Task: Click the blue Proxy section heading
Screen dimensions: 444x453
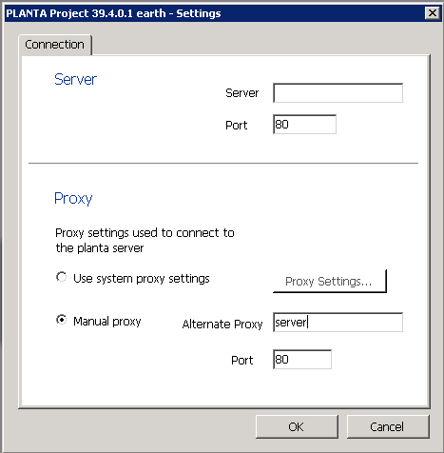Action: [x=73, y=199]
